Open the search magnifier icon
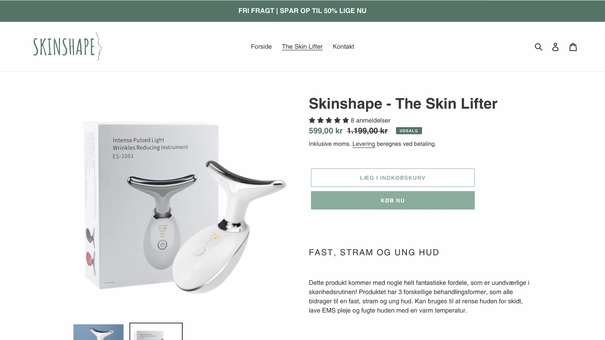Image resolution: width=605 pixels, height=340 pixels. pos(539,47)
